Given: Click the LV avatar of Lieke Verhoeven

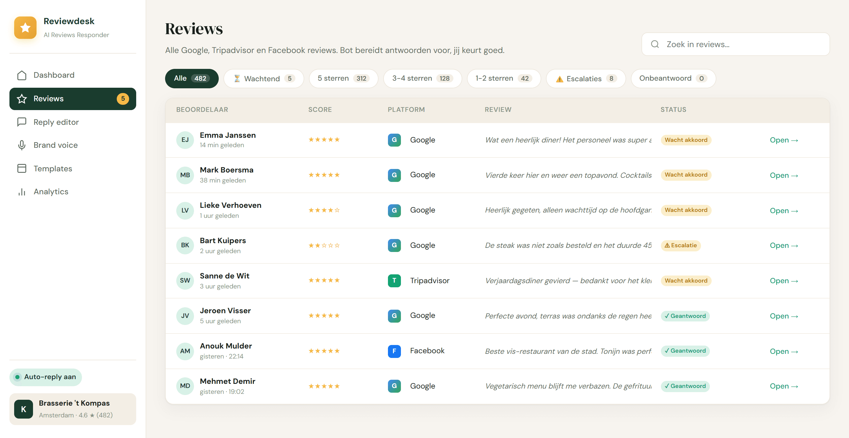Looking at the screenshot, I should tap(185, 210).
